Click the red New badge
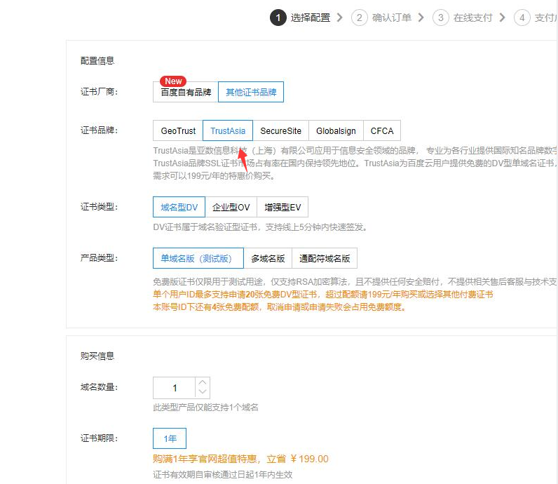 pyautogui.click(x=173, y=81)
